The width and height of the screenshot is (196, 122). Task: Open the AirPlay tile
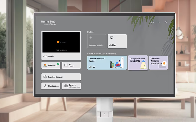coord(117,41)
